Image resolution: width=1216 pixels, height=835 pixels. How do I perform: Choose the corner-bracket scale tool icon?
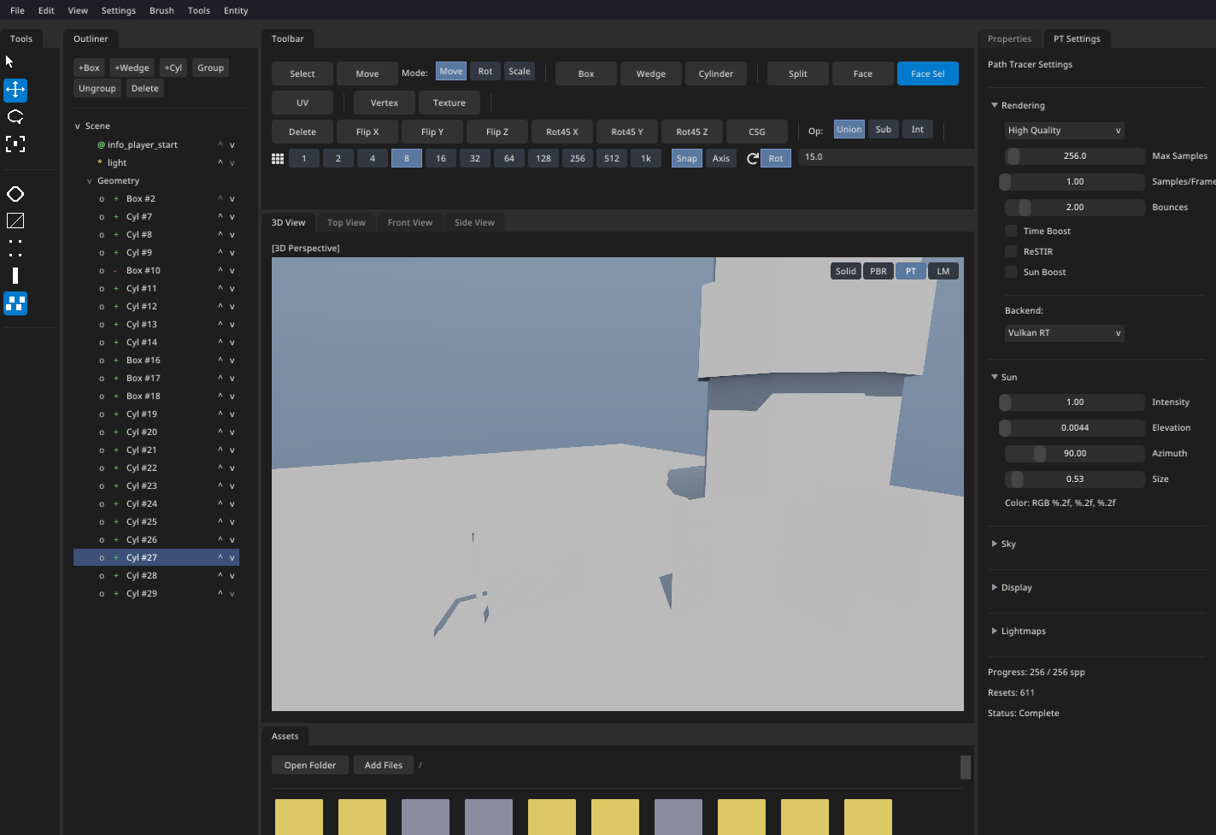tap(15, 144)
